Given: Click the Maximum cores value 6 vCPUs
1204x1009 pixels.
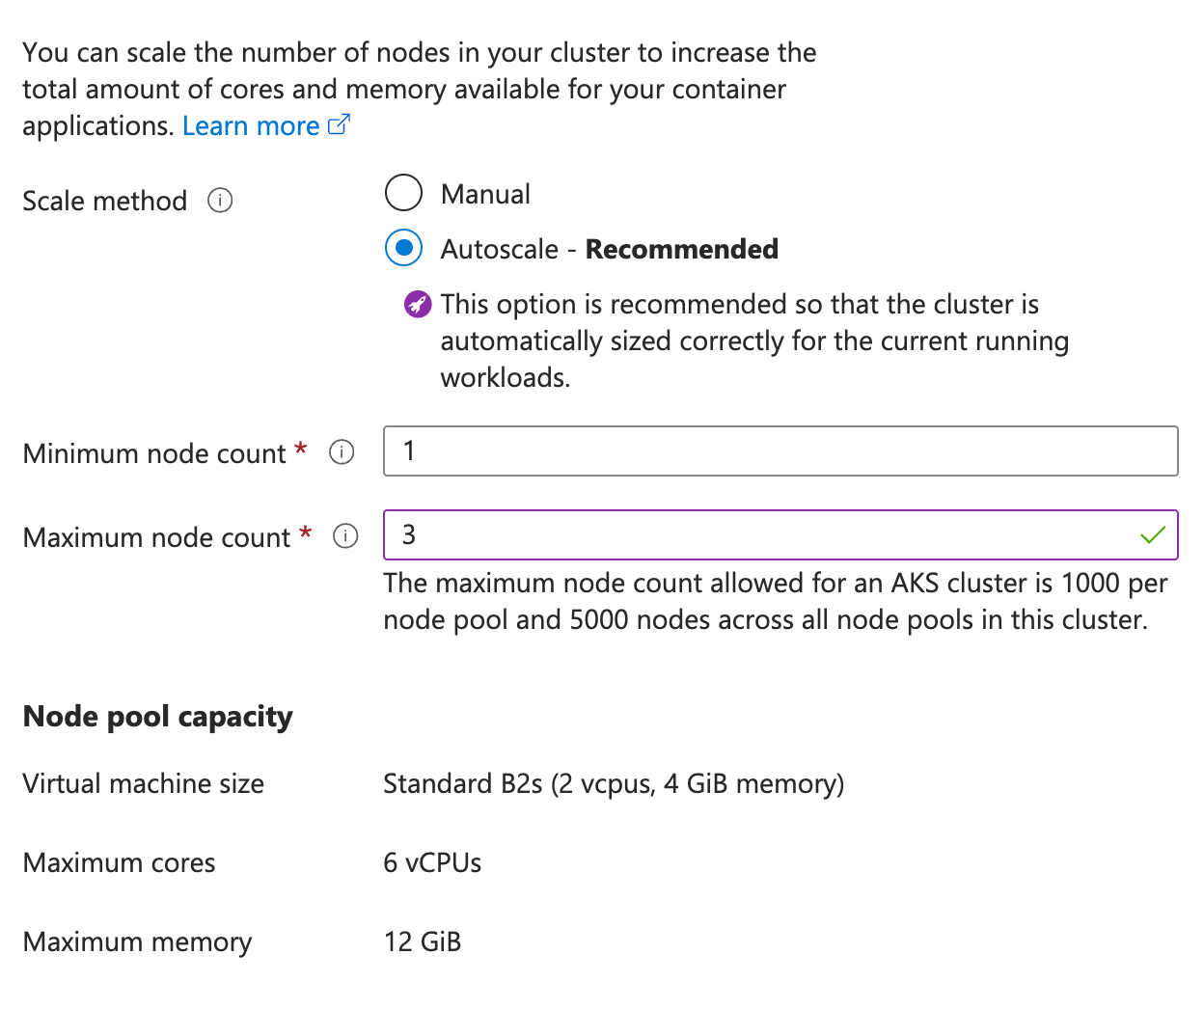Looking at the screenshot, I should pyautogui.click(x=431, y=862).
